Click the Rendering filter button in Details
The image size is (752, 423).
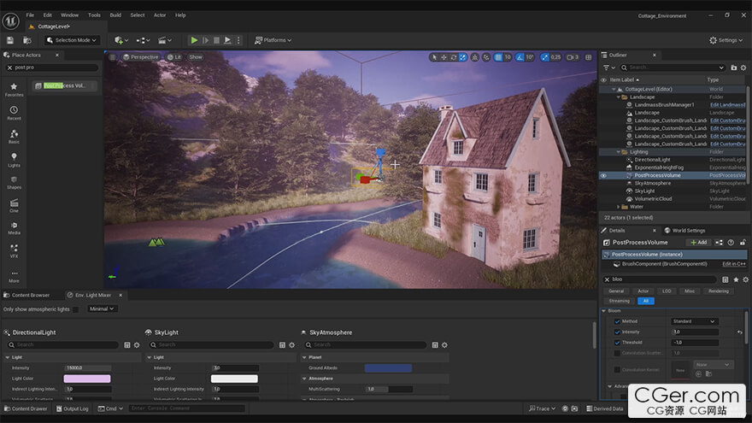pyautogui.click(x=718, y=291)
